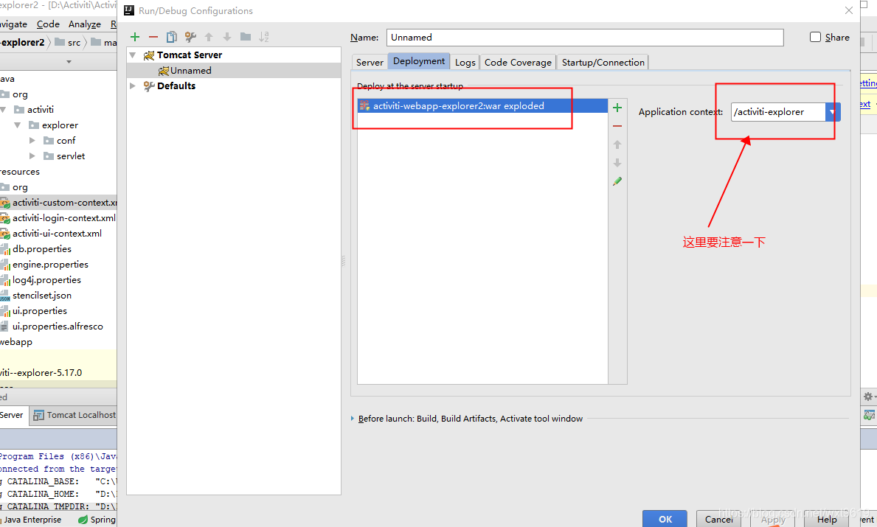Screen dimensions: 877x527
Task: Select Tomcat Localhost log tab
Action: point(74,415)
